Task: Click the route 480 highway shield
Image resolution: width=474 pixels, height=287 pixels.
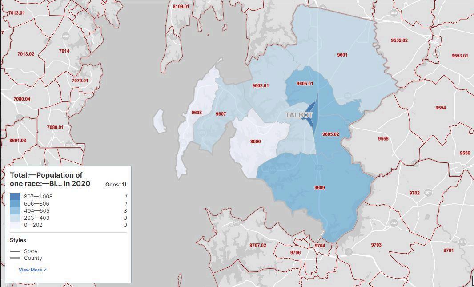Action: click(x=394, y=13)
